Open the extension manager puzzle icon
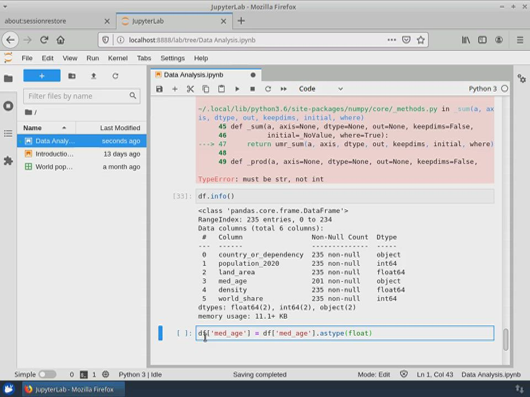Image resolution: width=530 pixels, height=397 pixels. click(8, 161)
